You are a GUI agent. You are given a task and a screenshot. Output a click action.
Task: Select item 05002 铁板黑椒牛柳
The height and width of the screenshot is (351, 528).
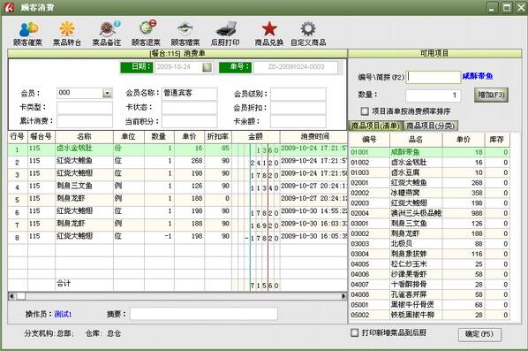pos(429,315)
